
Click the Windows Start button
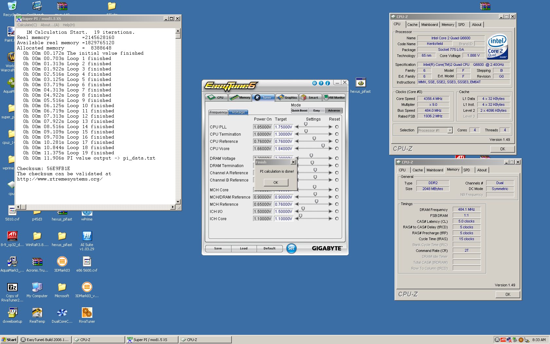(x=9, y=340)
